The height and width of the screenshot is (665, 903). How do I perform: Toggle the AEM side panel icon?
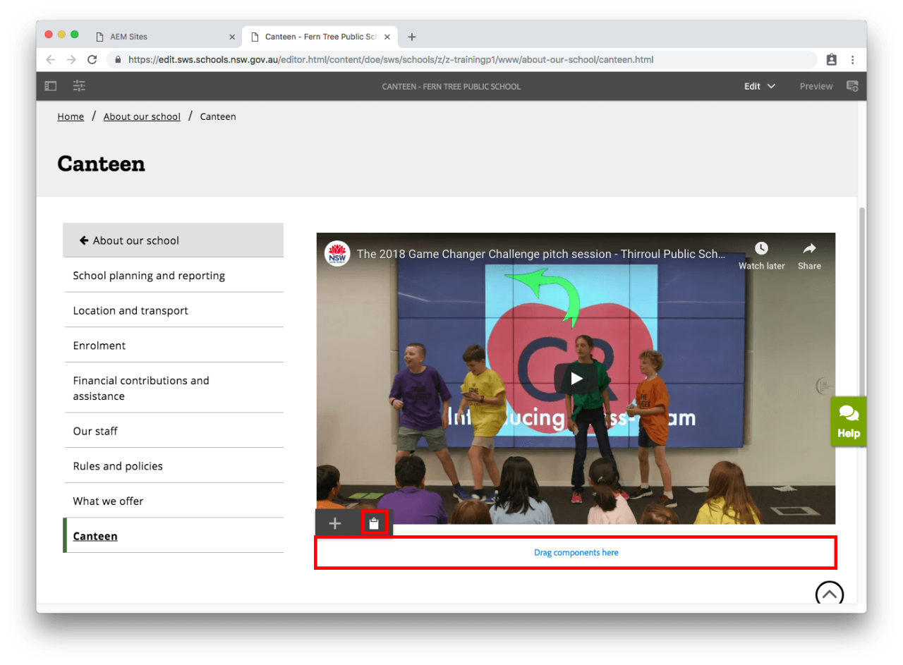pyautogui.click(x=51, y=86)
